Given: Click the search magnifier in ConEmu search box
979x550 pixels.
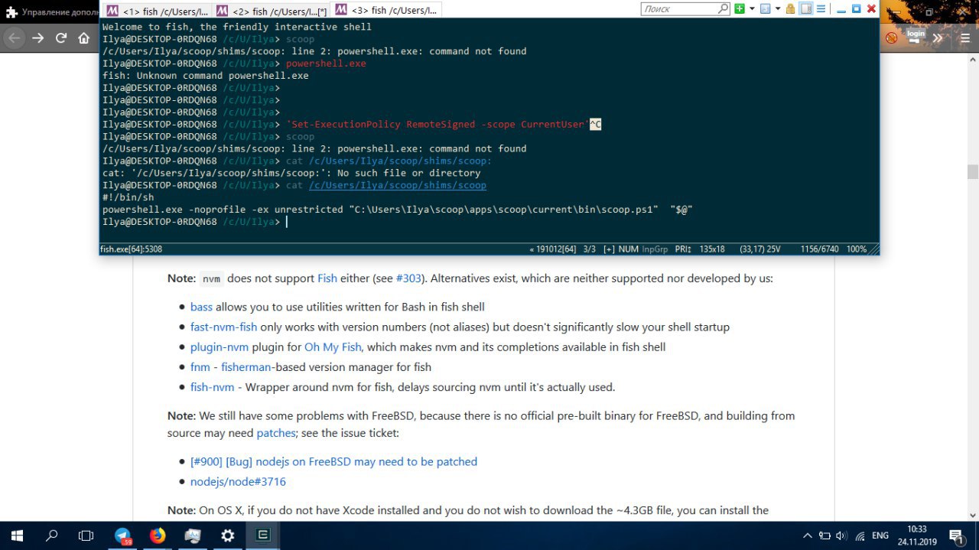Looking at the screenshot, I should (x=723, y=8).
